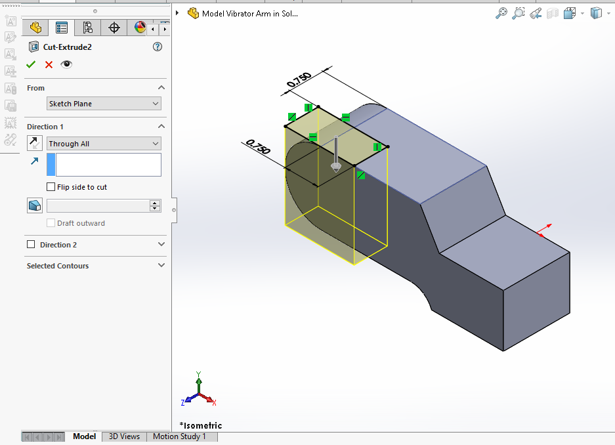615x445 pixels.
Task: Open the DisplayManager color ball tab
Action: click(x=140, y=28)
